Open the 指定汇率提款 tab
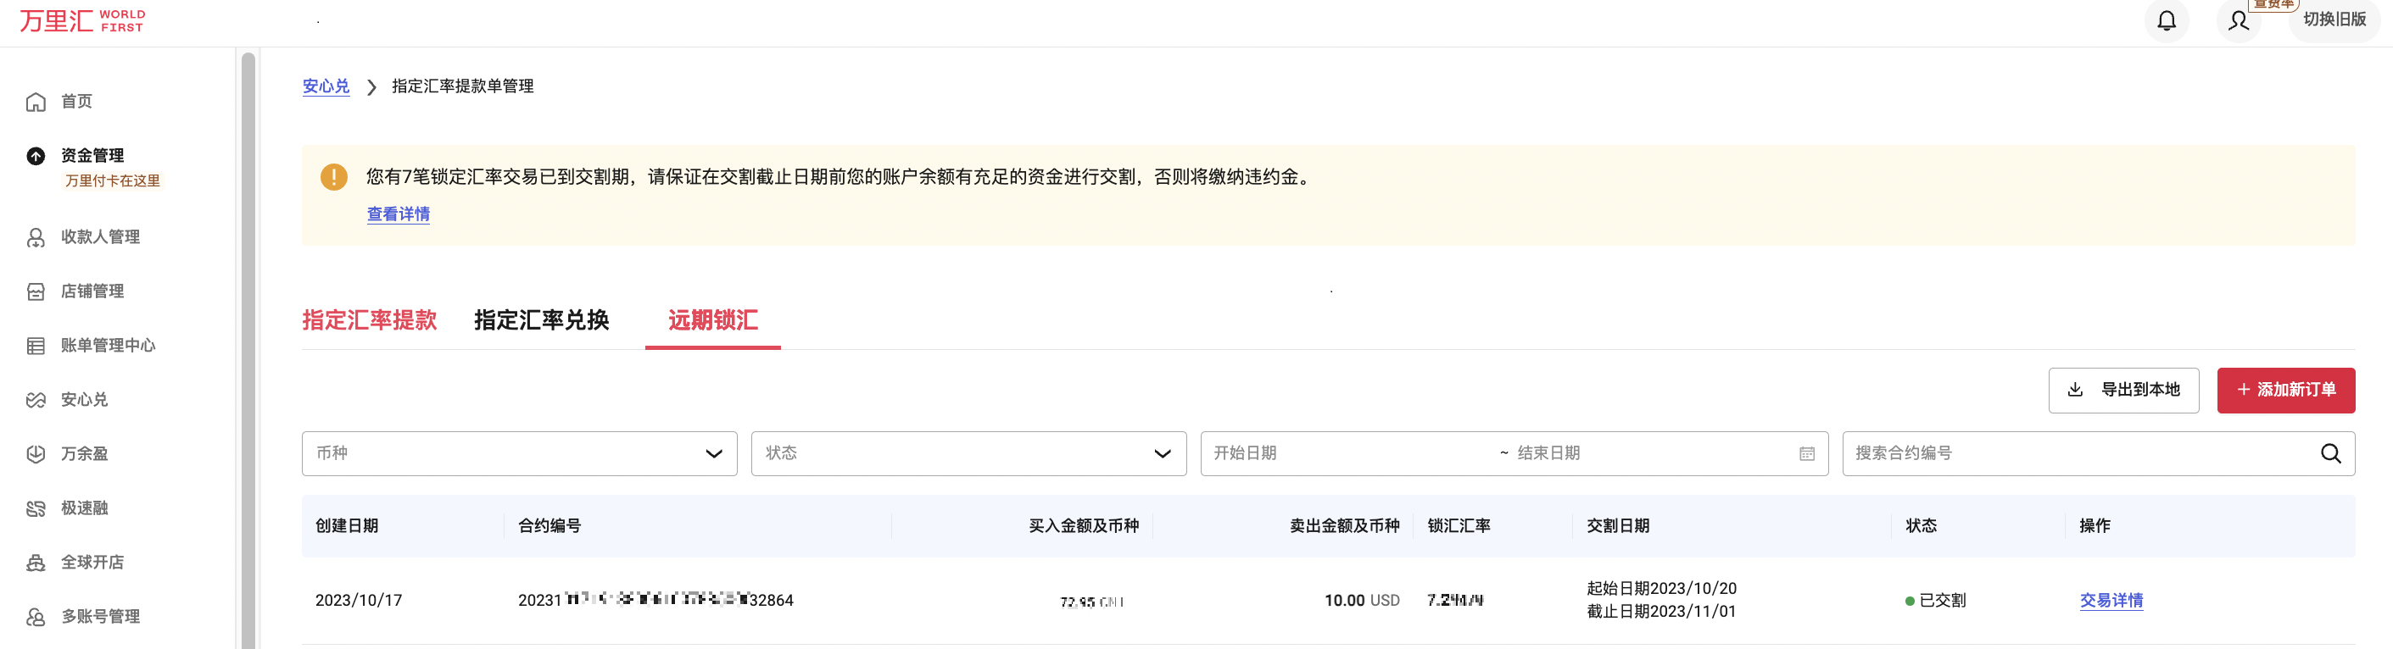The height and width of the screenshot is (649, 2393). click(369, 320)
